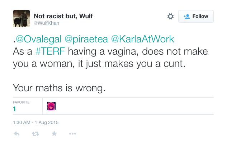
Task: Open the gear settings dropdown
Action: (170, 16)
